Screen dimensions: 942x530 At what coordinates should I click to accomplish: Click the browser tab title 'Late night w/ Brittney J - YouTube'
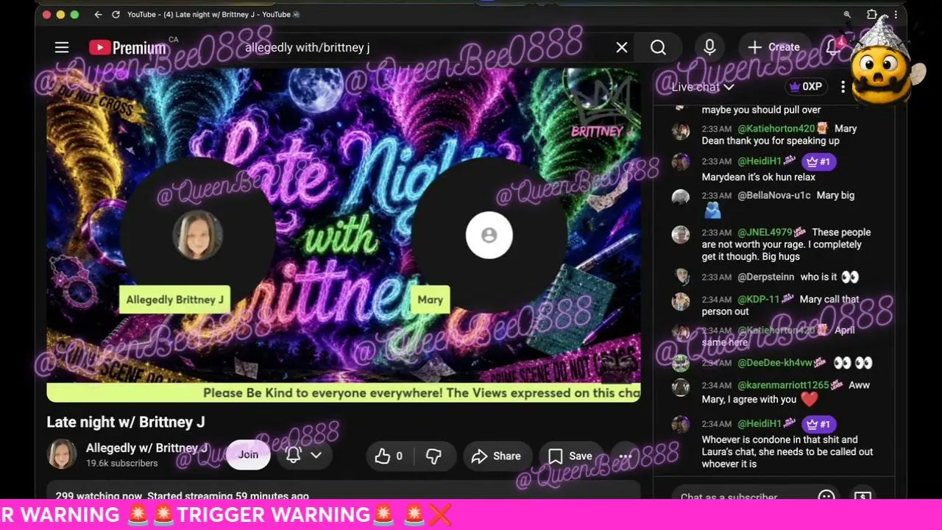click(x=213, y=14)
